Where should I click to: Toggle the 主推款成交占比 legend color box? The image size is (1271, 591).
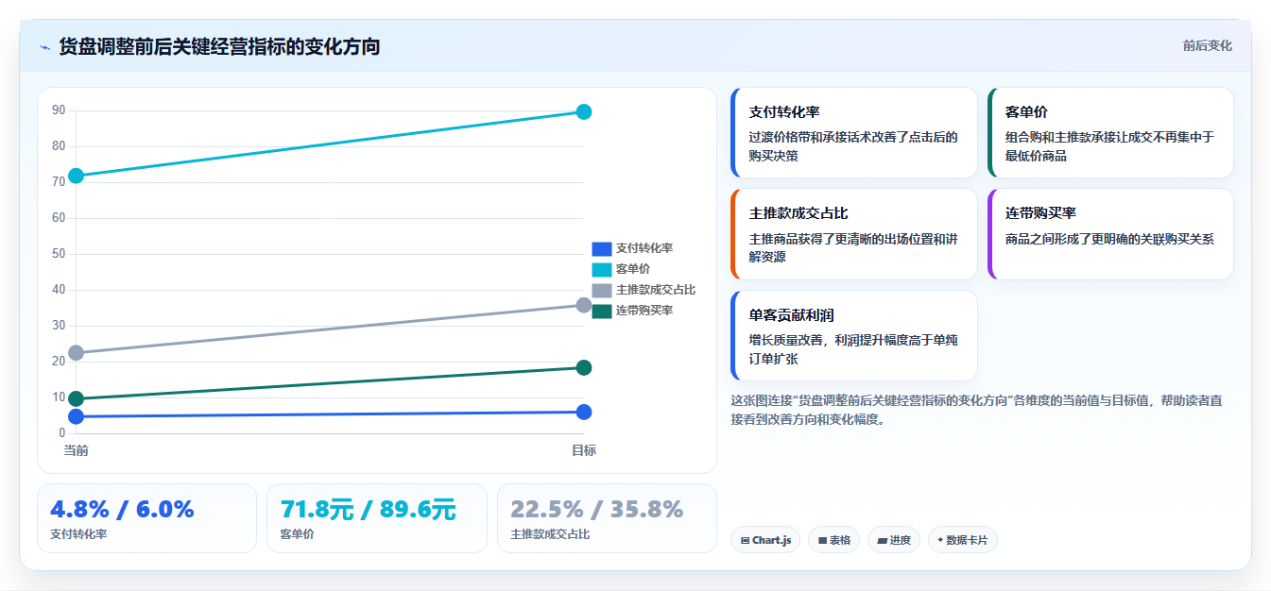[602, 290]
